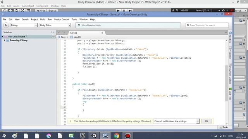Click the MonoDevelop Run play button

tap(6, 25)
